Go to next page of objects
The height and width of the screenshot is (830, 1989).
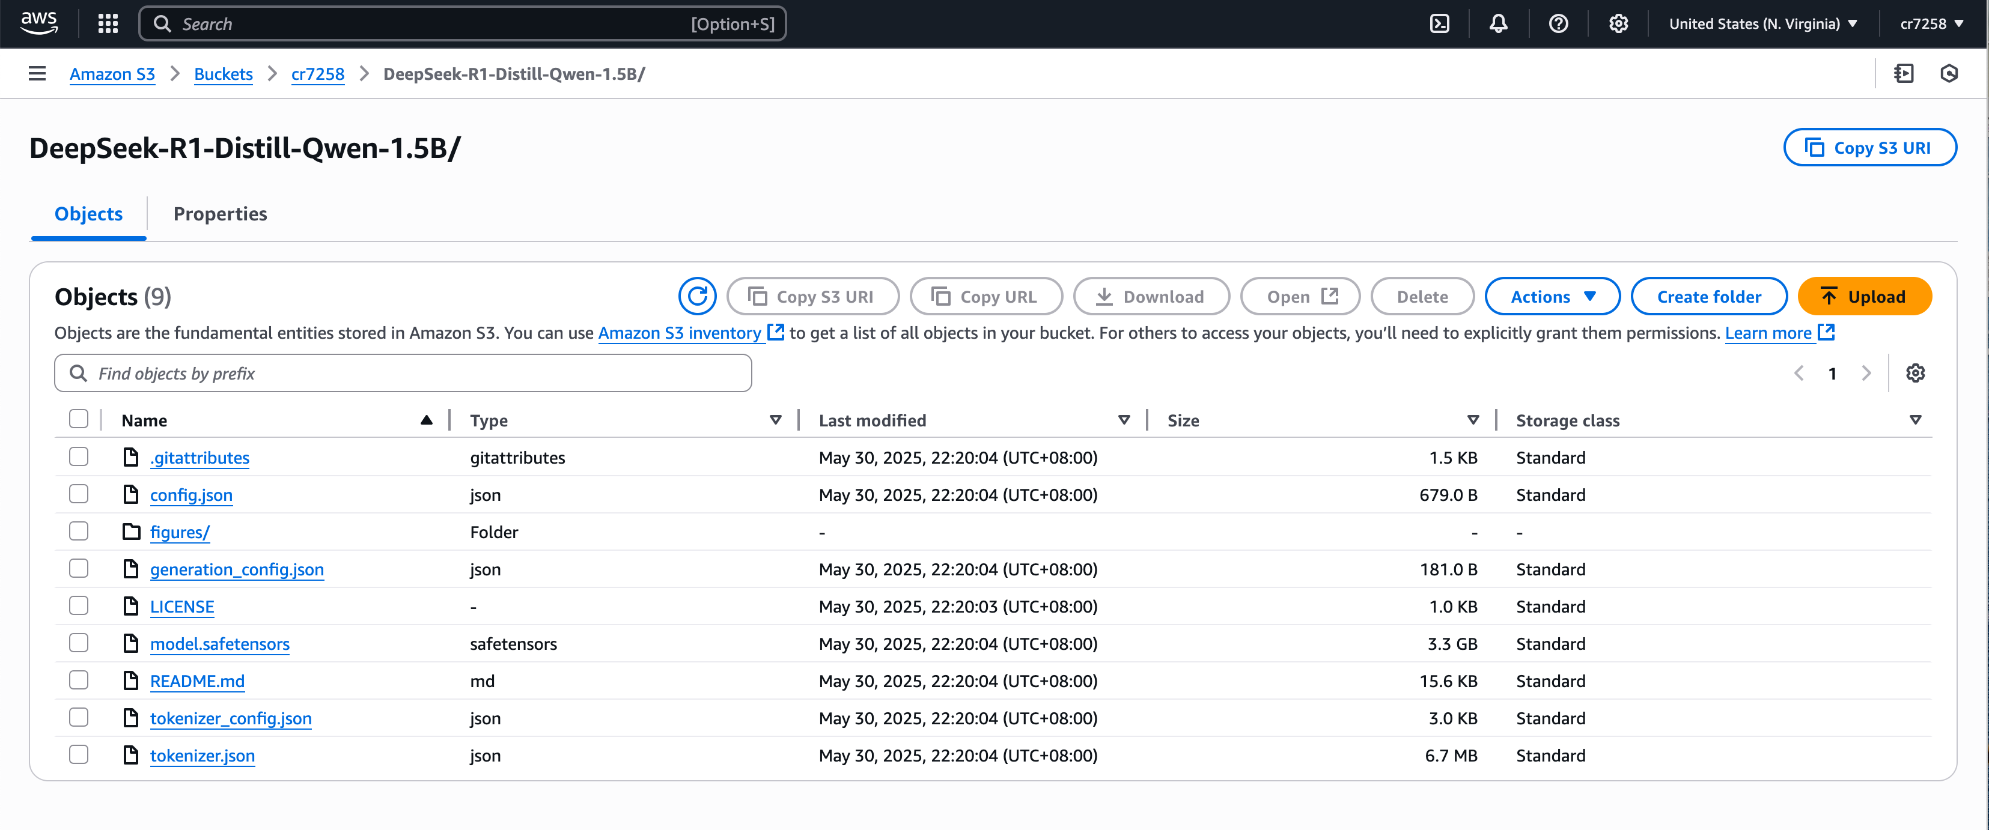click(1866, 374)
